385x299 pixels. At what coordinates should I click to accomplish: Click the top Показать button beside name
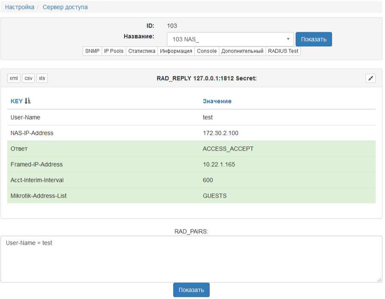tap(313, 39)
